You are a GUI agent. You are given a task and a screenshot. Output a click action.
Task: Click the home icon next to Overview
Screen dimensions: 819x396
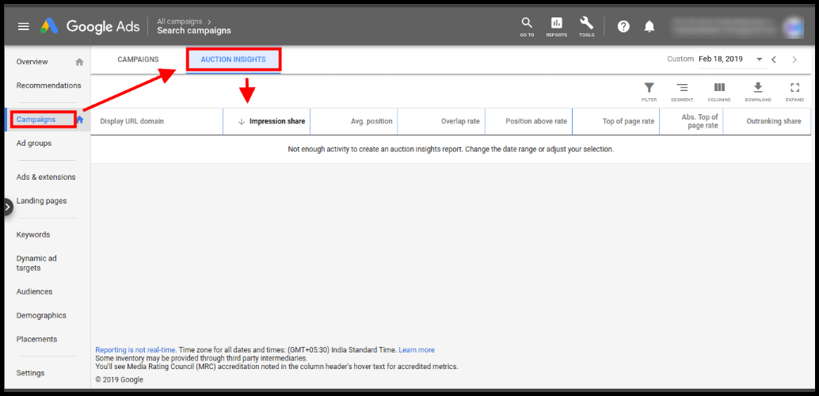79,62
